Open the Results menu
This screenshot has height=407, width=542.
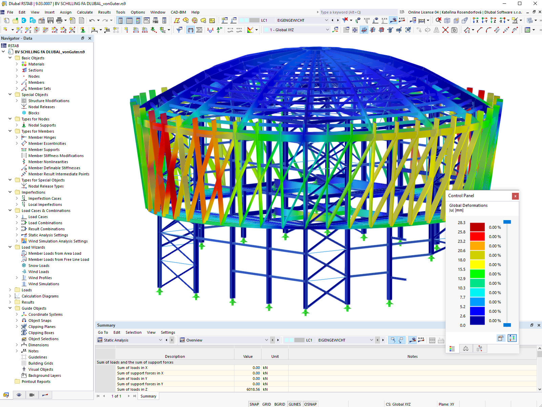(x=104, y=12)
